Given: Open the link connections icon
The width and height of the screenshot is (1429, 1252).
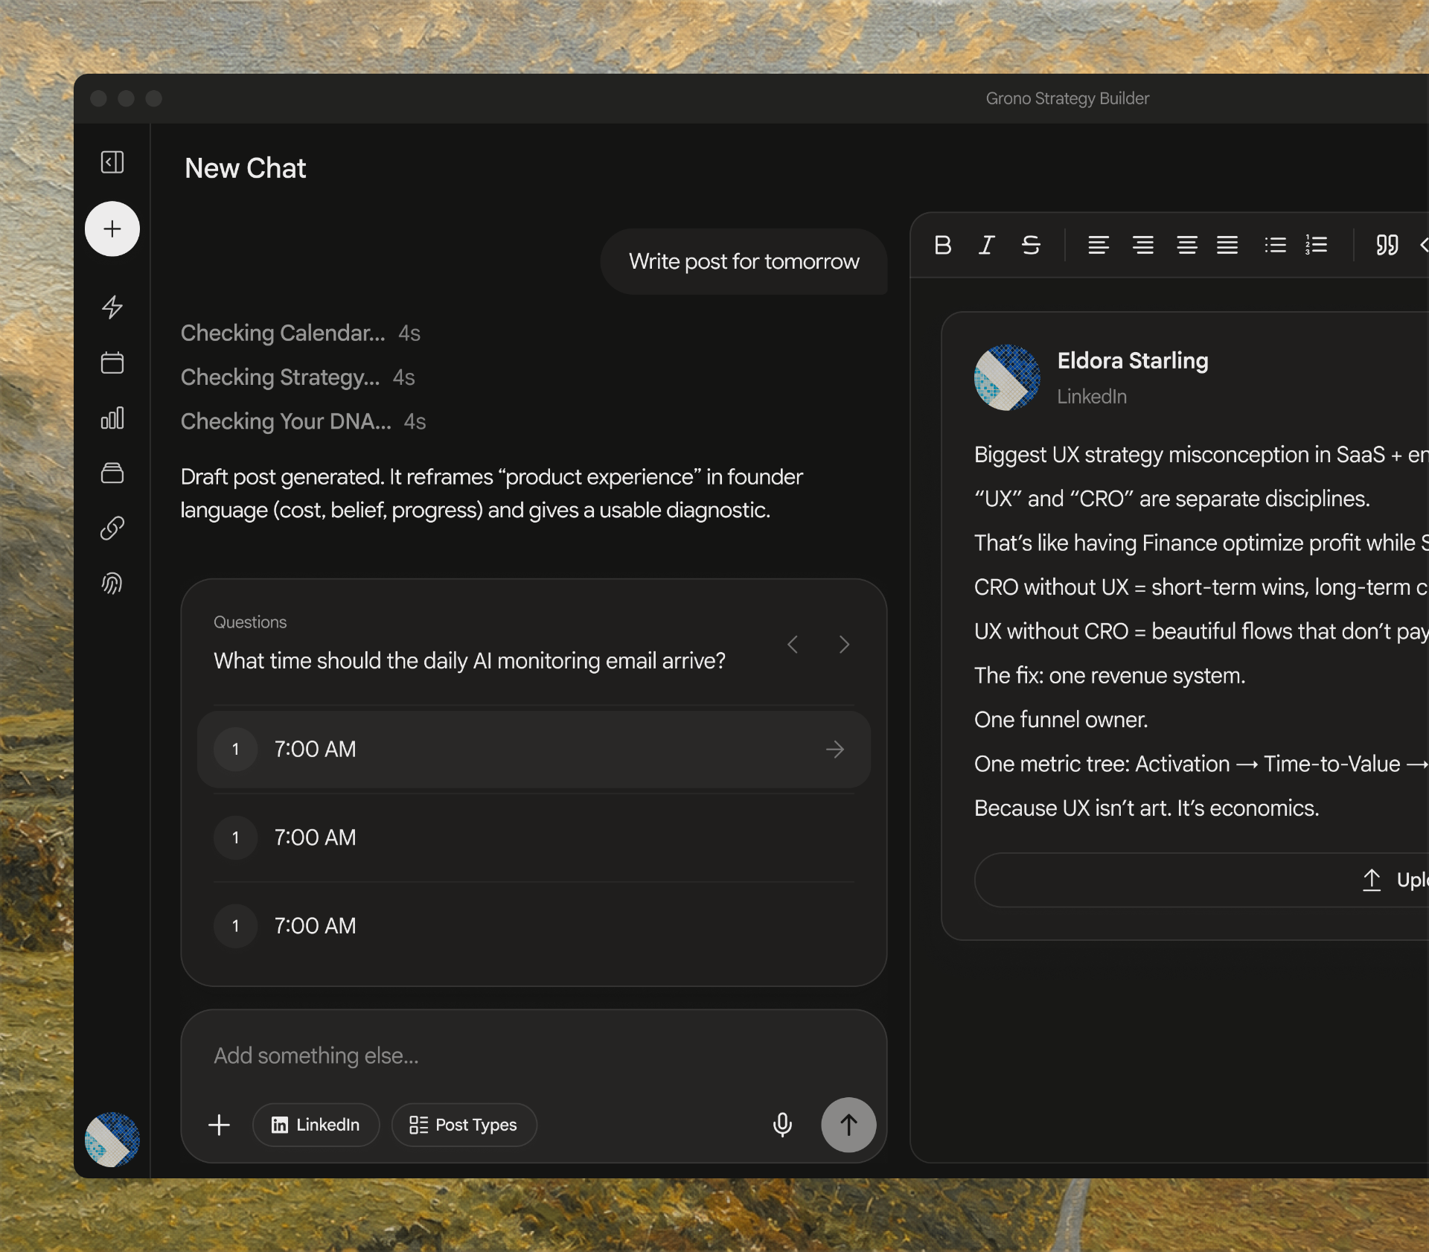Looking at the screenshot, I should (x=112, y=528).
